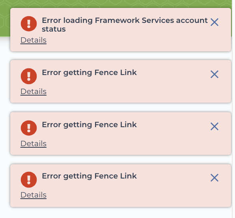Click the red exclamation icon on middle Fence Link error
The image size is (235, 218).
click(x=29, y=128)
